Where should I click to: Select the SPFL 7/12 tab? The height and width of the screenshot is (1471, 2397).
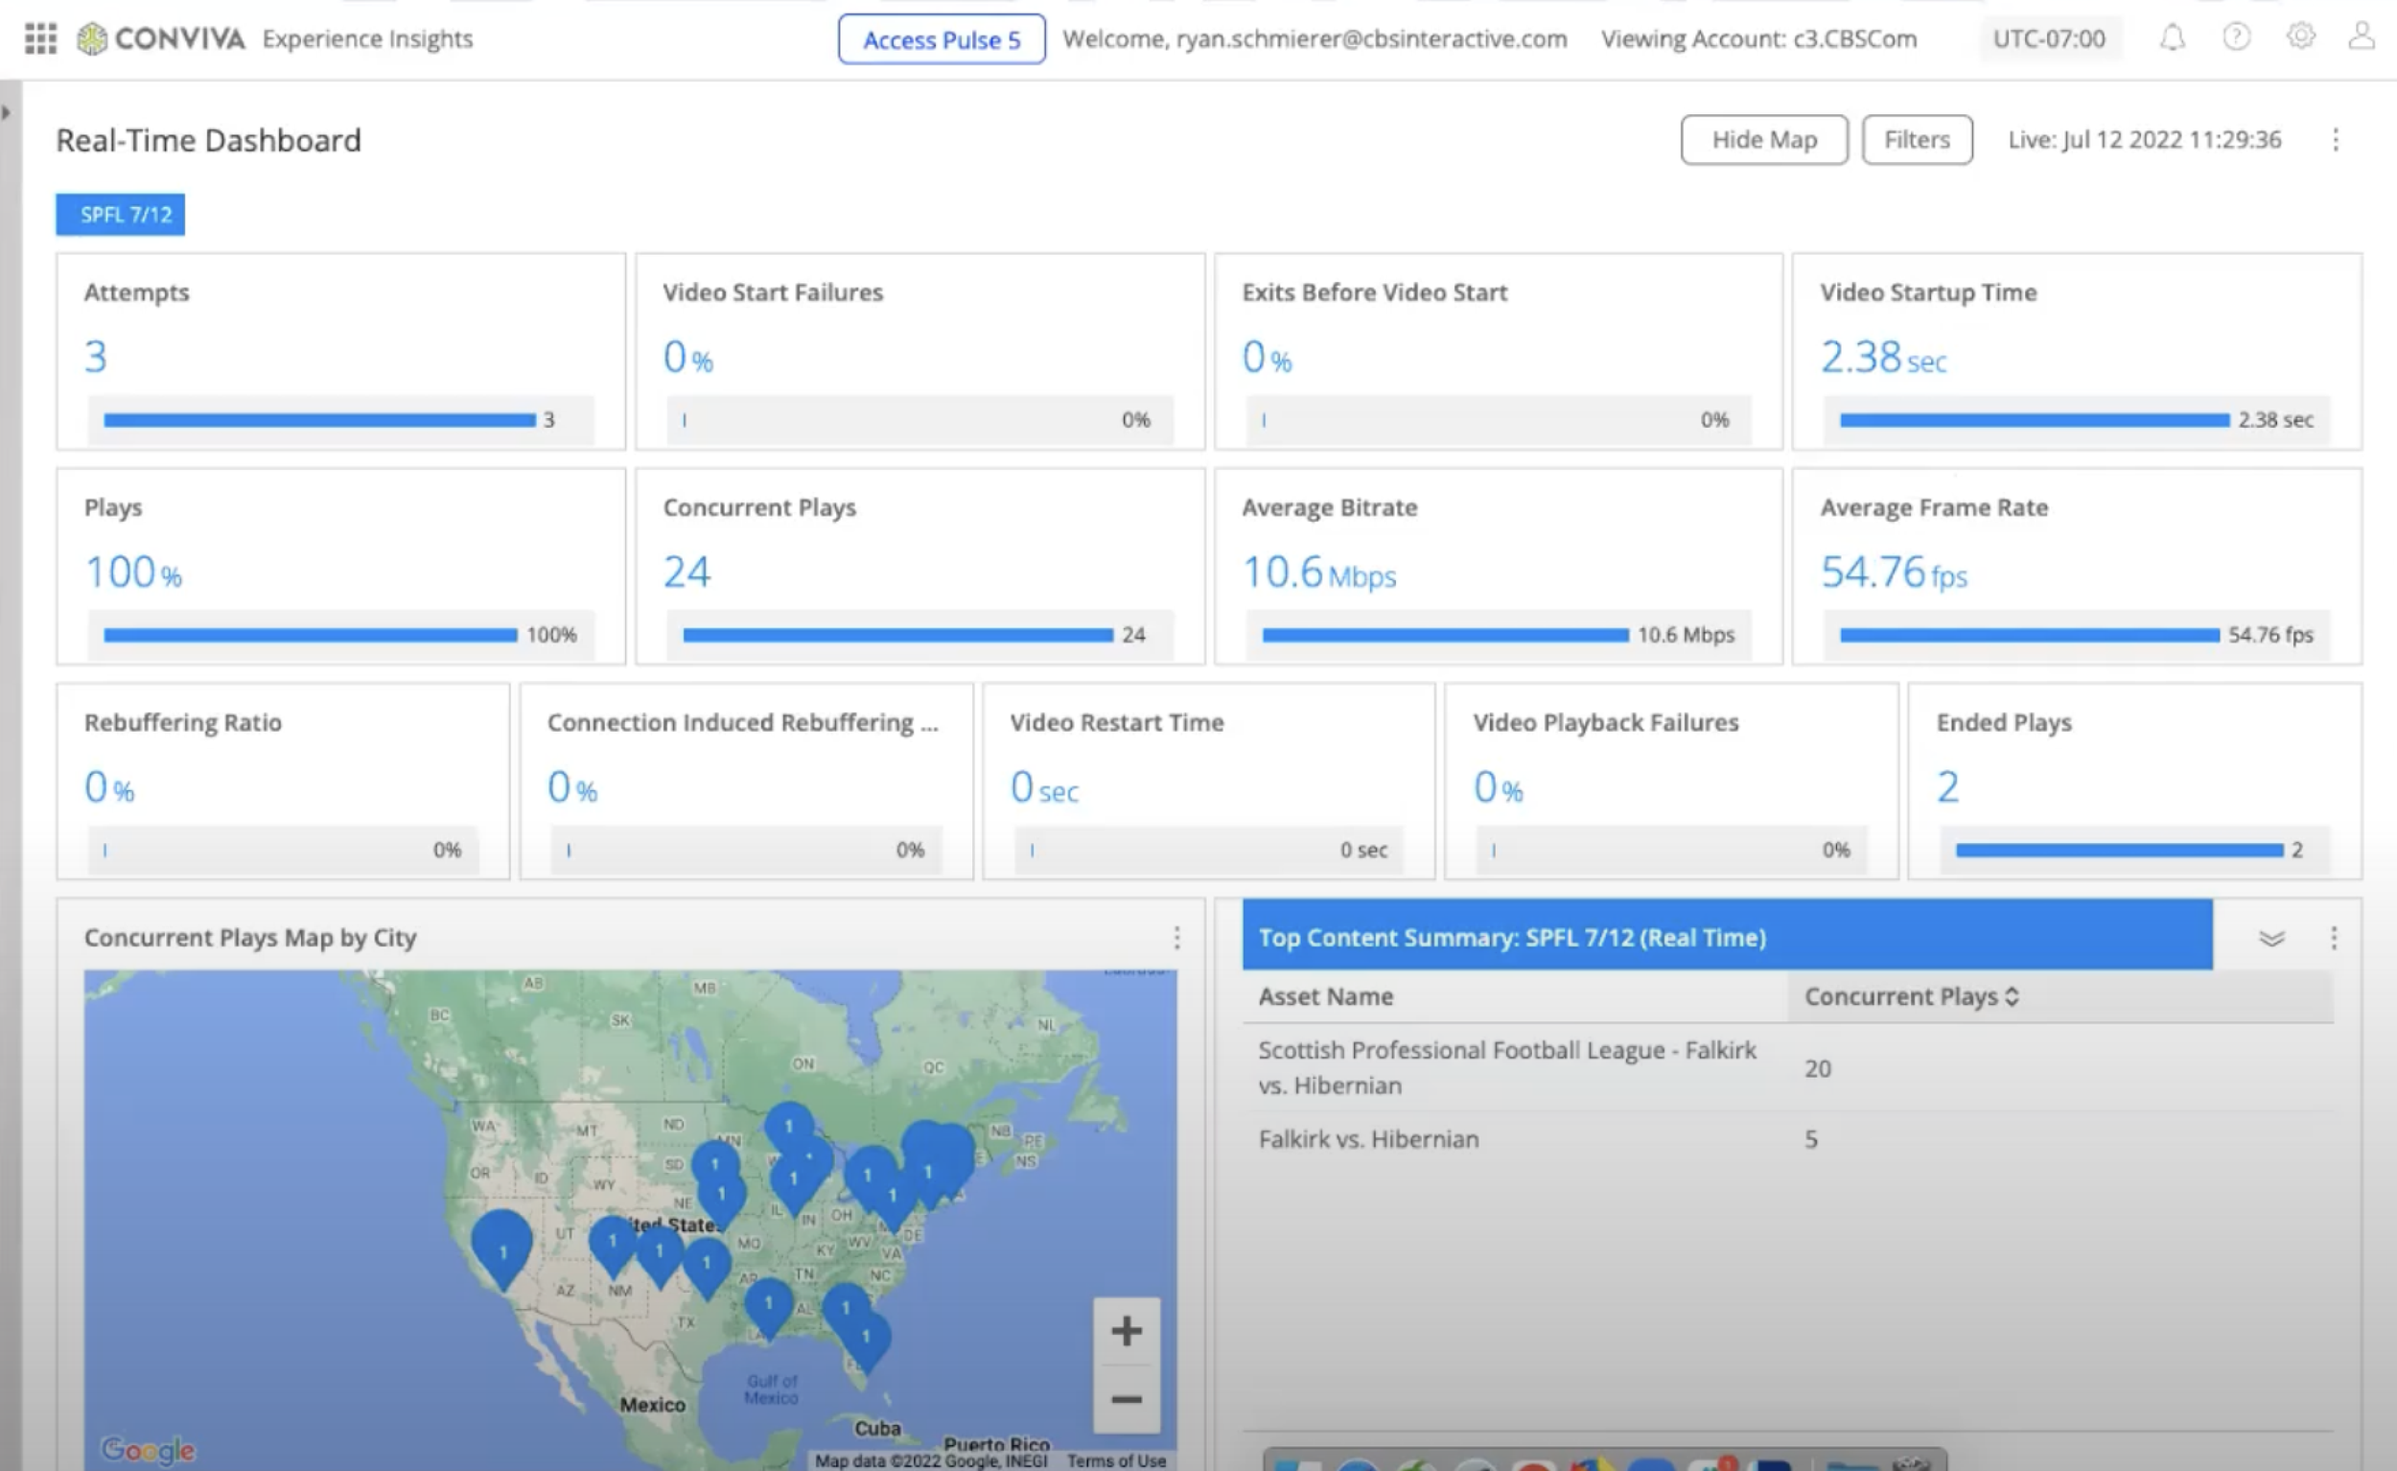pos(120,215)
